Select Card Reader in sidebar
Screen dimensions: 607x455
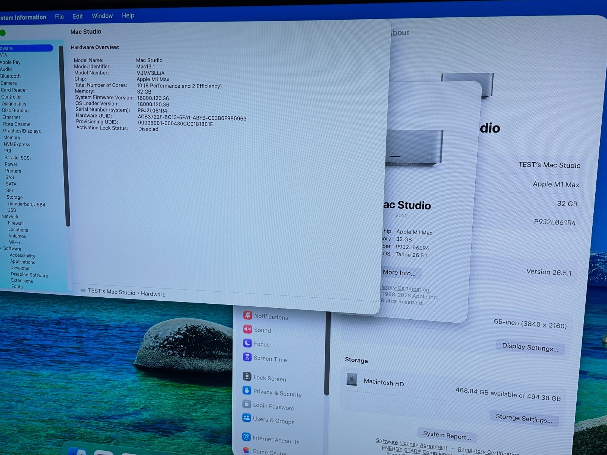click(14, 90)
